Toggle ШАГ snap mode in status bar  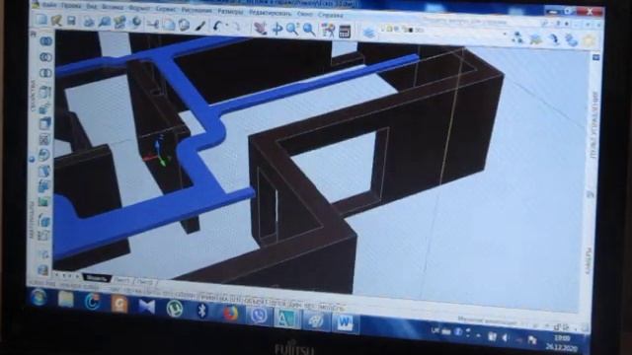click(115, 289)
